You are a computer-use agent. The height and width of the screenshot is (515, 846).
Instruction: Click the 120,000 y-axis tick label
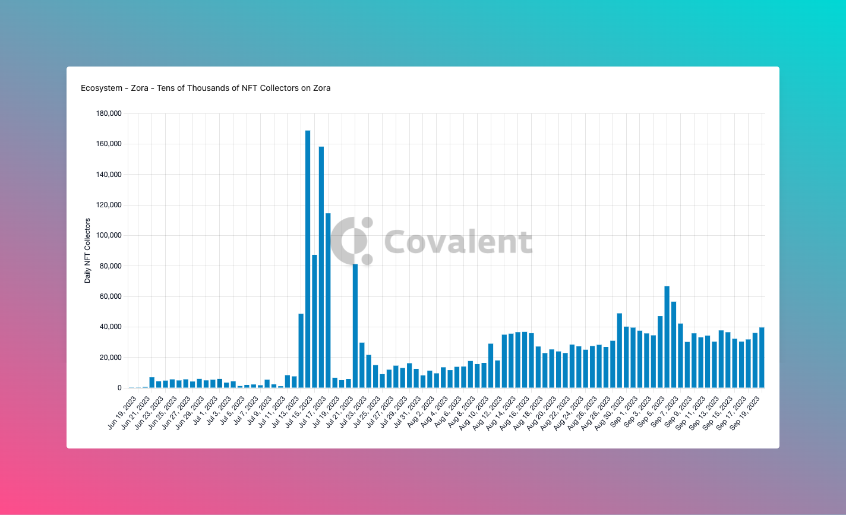point(109,205)
